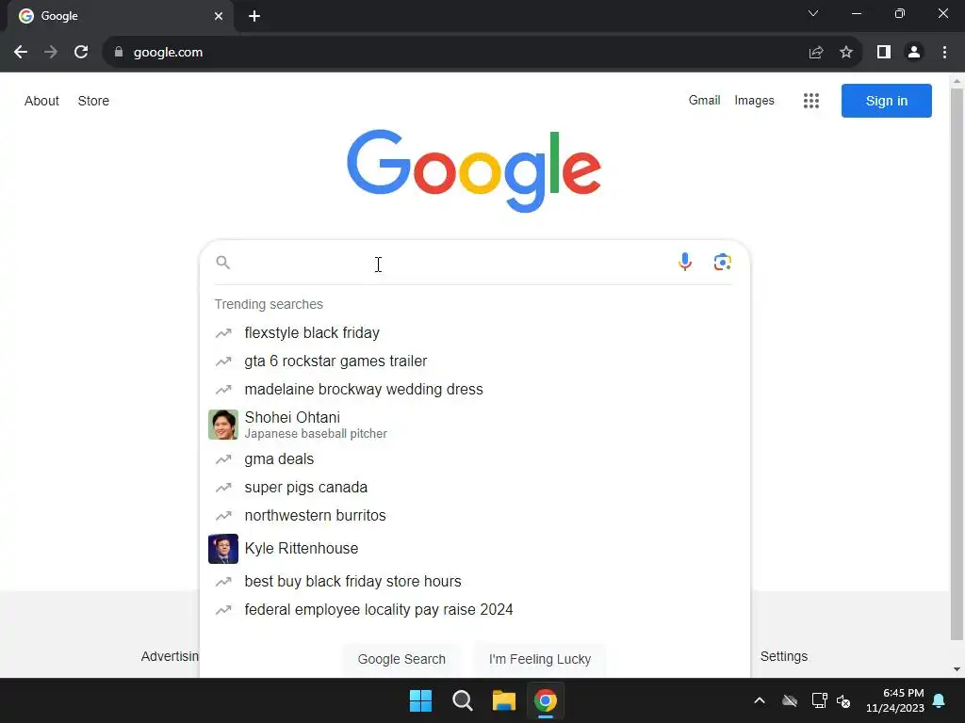This screenshot has height=723, width=965.
Task: Click the lock icon in address bar
Action: tap(119, 53)
